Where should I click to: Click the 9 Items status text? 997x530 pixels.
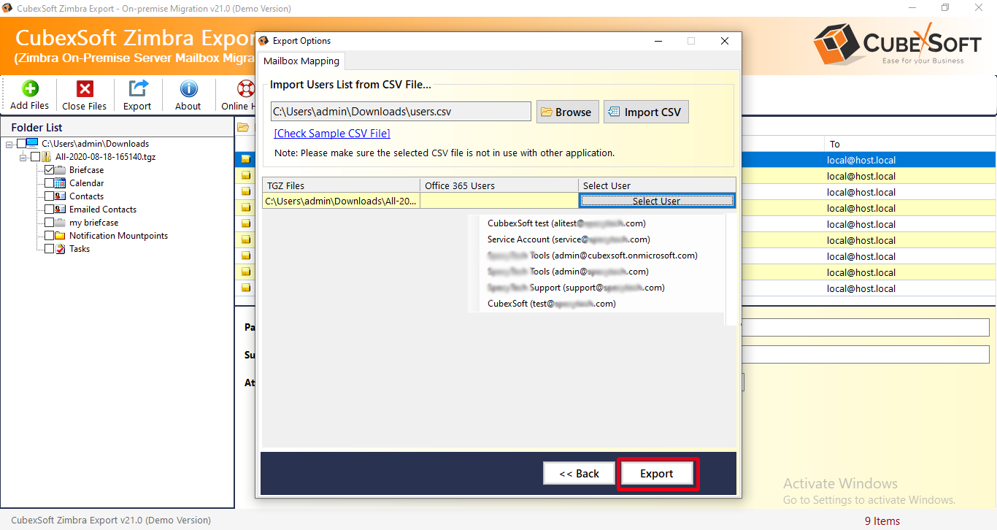click(882, 521)
